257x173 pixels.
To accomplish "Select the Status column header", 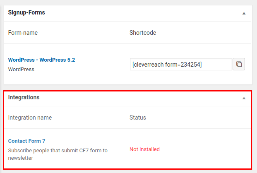I will tap(137, 118).
